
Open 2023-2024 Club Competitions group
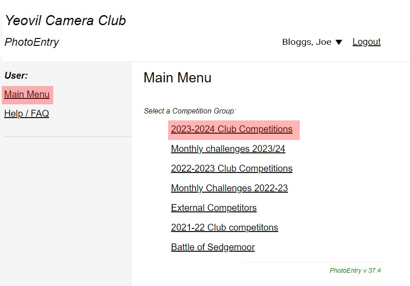pos(231,130)
